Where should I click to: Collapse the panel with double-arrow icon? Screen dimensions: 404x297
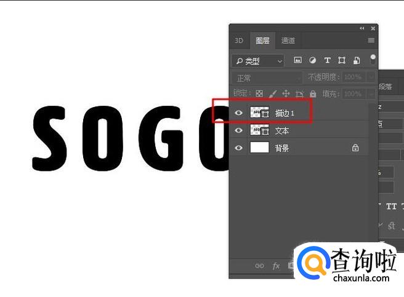pos(362,28)
